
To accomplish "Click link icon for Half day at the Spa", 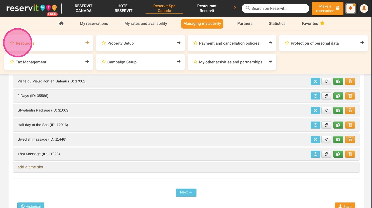I will (326, 125).
